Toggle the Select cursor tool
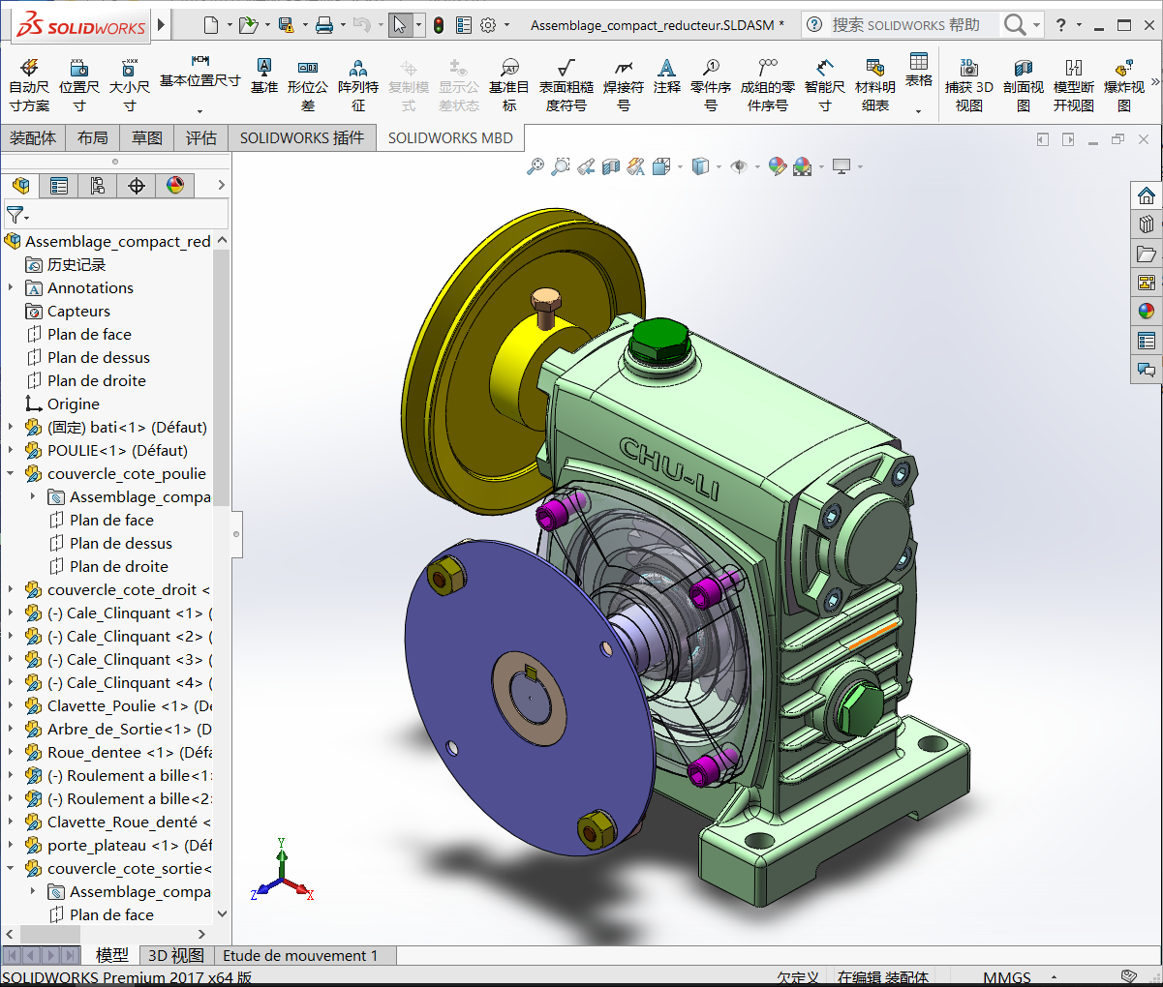 click(x=400, y=25)
